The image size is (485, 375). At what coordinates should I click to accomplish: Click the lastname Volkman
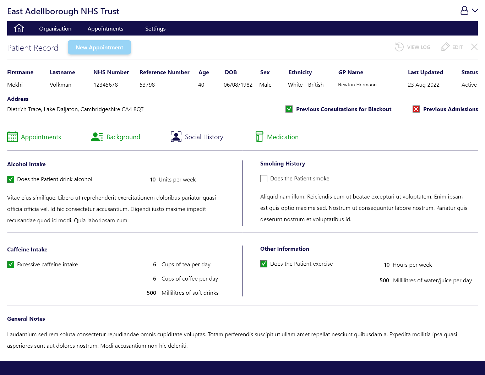click(x=60, y=85)
